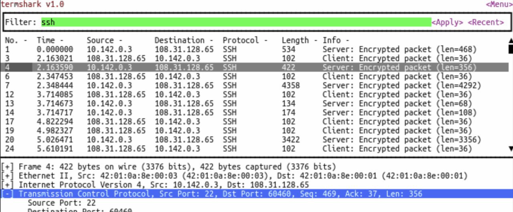513x212 pixels.
Task: Click the Source Port: 22 field
Action: (x=62, y=203)
